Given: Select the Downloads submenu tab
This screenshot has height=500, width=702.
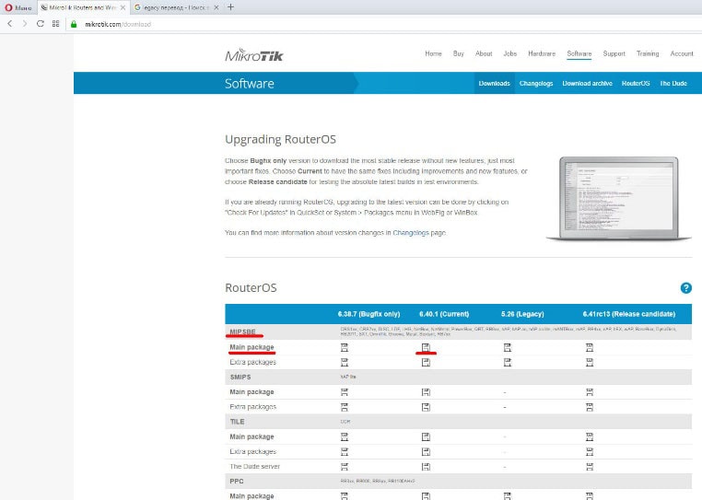Looking at the screenshot, I should (x=495, y=83).
